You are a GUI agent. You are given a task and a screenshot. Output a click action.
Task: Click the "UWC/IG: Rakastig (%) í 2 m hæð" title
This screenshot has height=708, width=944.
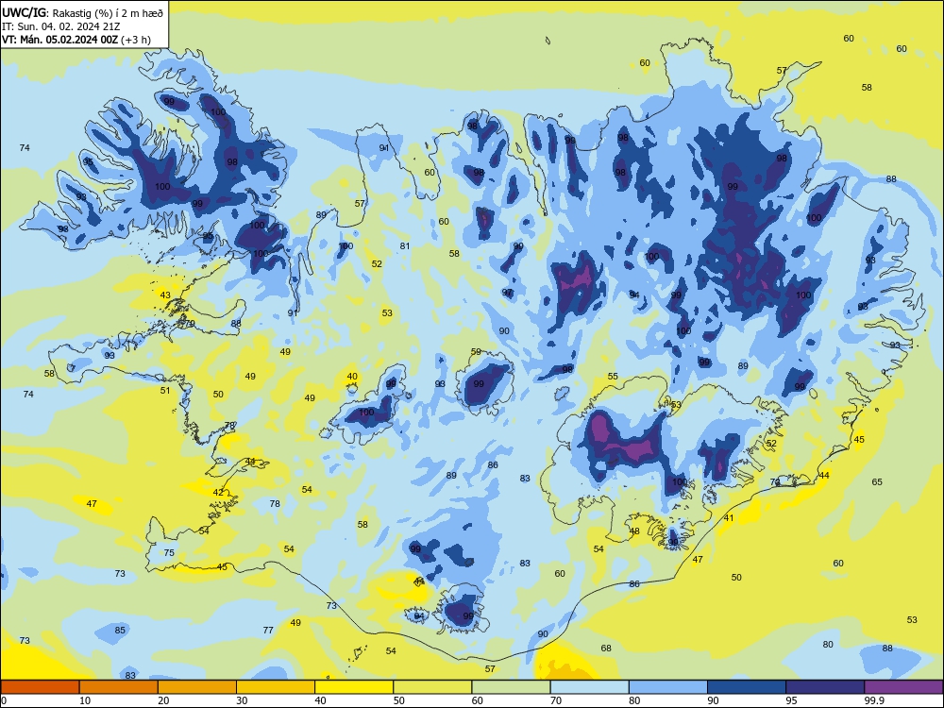(82, 12)
